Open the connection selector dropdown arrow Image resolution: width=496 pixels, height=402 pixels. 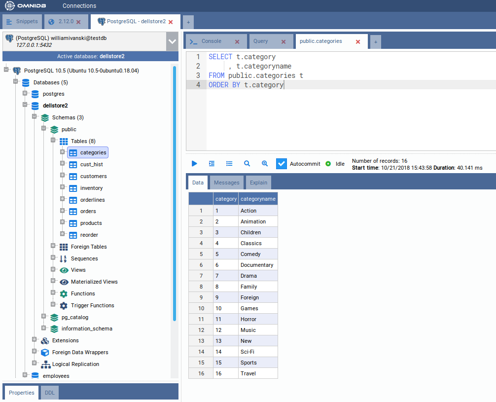pyautogui.click(x=172, y=41)
